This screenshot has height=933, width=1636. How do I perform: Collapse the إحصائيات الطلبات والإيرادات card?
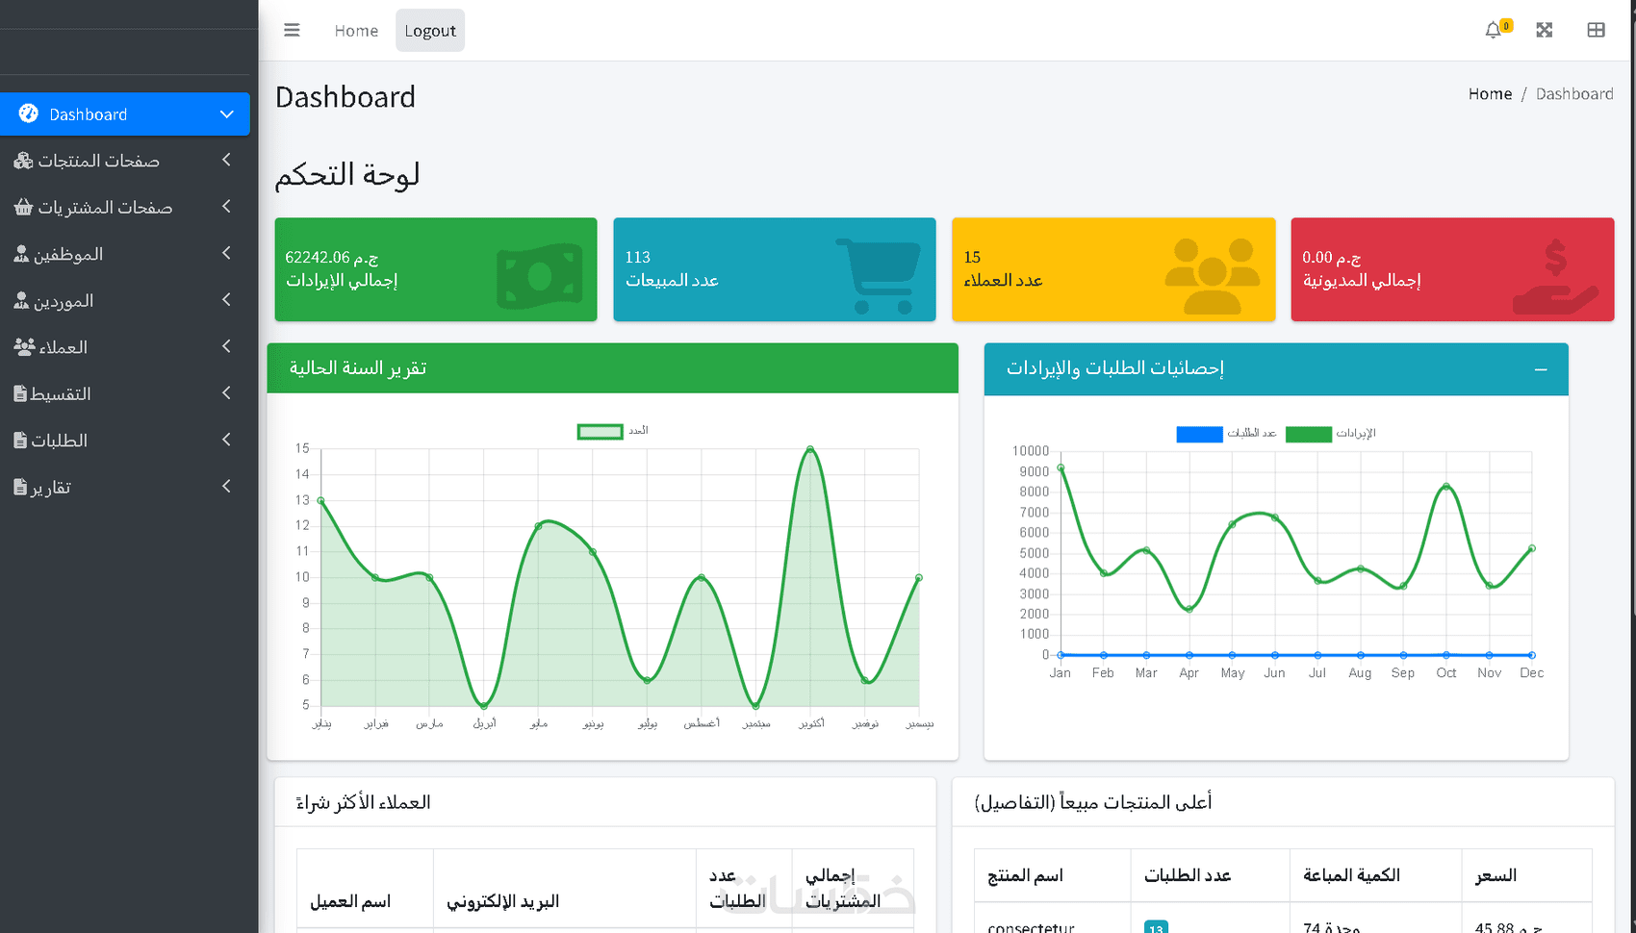[1541, 369]
